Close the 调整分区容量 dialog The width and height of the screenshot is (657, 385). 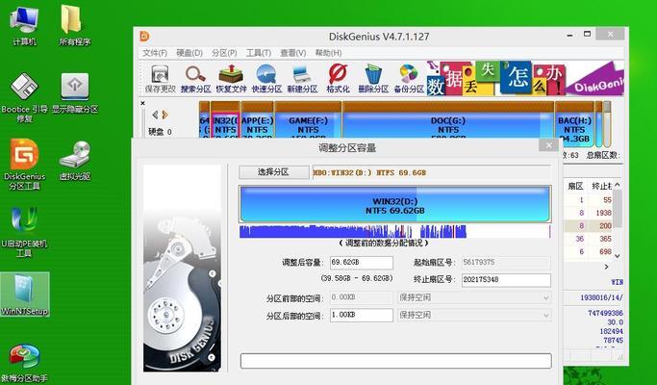(x=548, y=145)
